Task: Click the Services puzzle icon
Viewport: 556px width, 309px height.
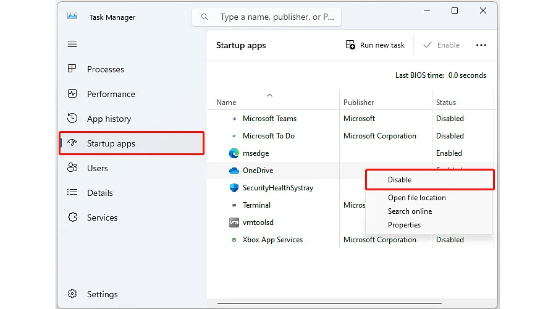Action: [x=72, y=217]
